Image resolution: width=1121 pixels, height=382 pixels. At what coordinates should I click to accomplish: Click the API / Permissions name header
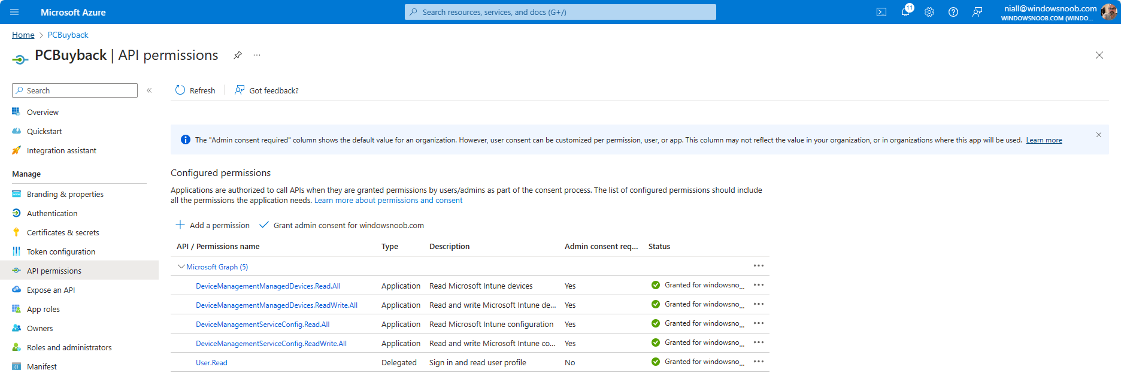[x=218, y=247]
